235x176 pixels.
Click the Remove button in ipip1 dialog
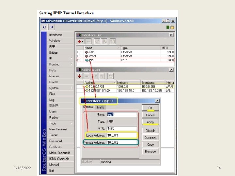pos(150,152)
